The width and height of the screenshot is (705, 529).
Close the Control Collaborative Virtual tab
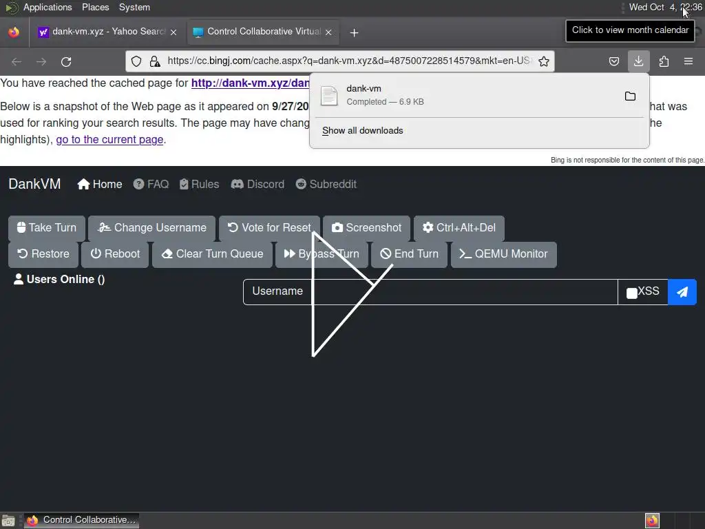coord(328,32)
